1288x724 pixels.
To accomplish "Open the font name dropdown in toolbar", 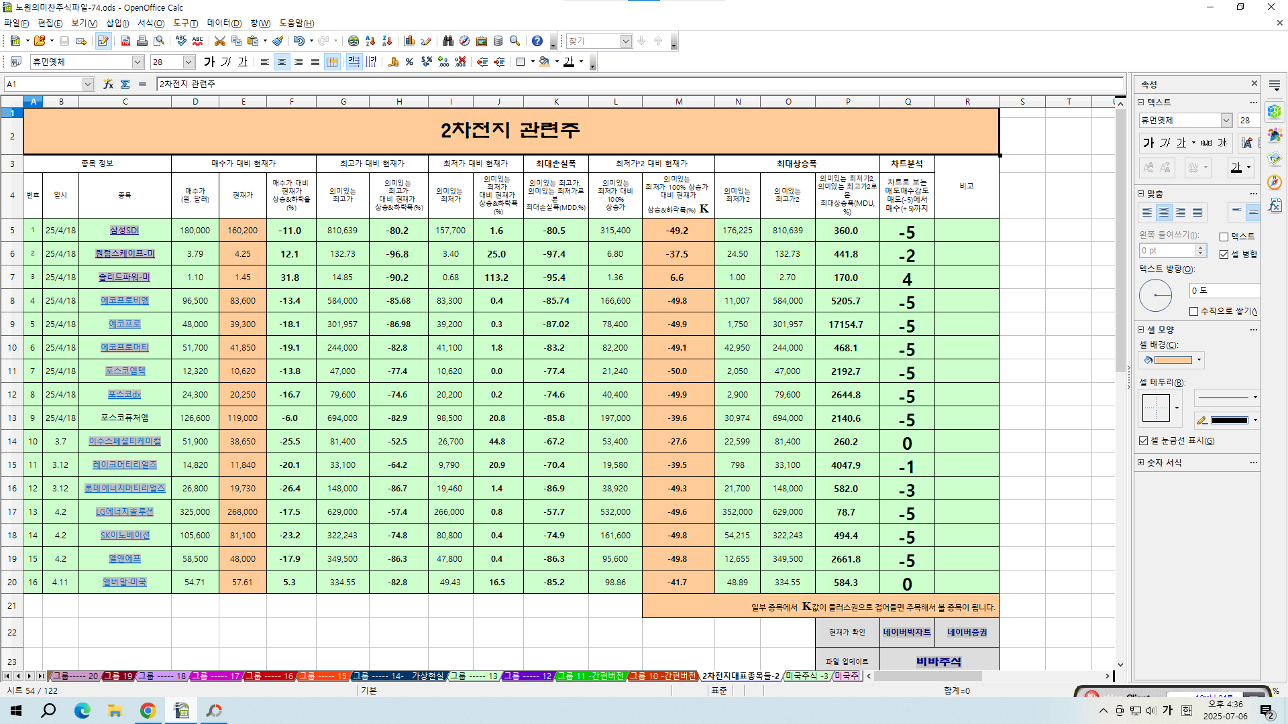I will (x=138, y=62).
